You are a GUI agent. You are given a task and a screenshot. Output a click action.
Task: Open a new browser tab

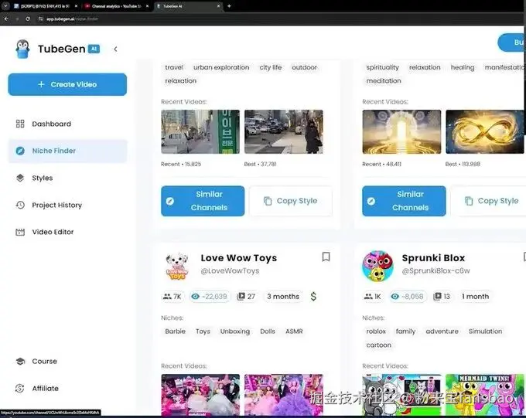(x=229, y=6)
